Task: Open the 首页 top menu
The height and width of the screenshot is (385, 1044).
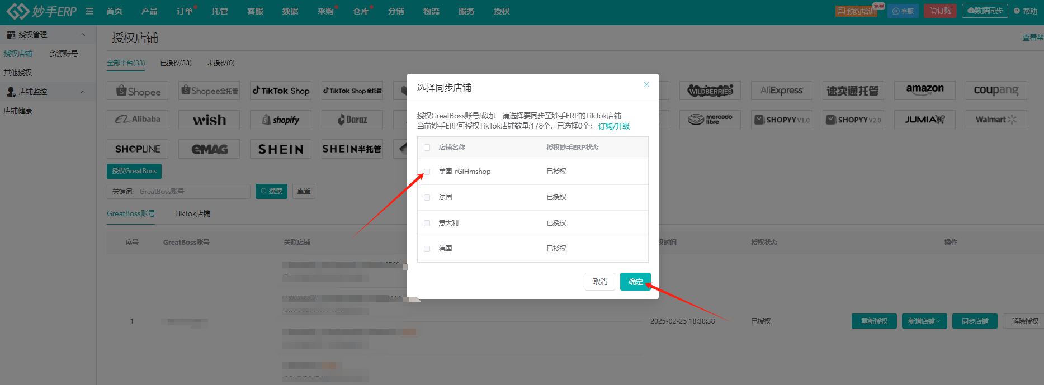Action: coord(114,11)
